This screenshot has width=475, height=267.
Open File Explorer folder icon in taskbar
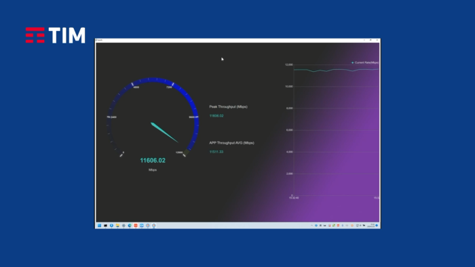pyautogui.click(x=117, y=226)
